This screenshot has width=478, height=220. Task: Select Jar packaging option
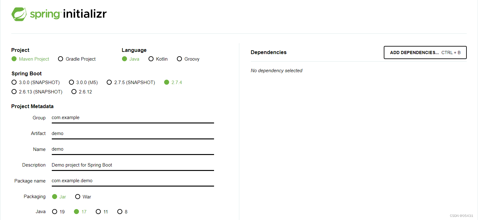click(x=59, y=197)
